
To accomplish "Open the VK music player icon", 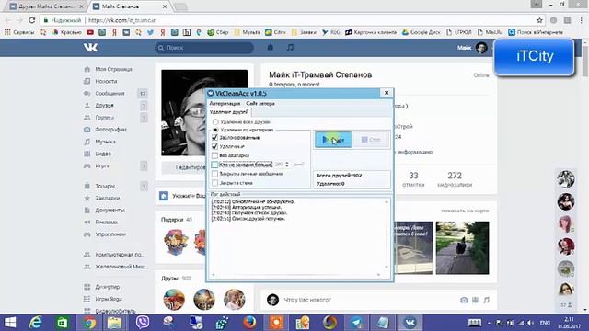I will click(x=291, y=48).
